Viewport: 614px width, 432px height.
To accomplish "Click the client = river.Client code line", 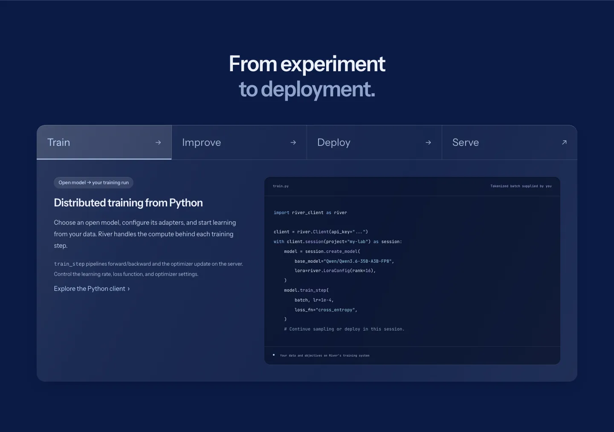I will (x=321, y=232).
